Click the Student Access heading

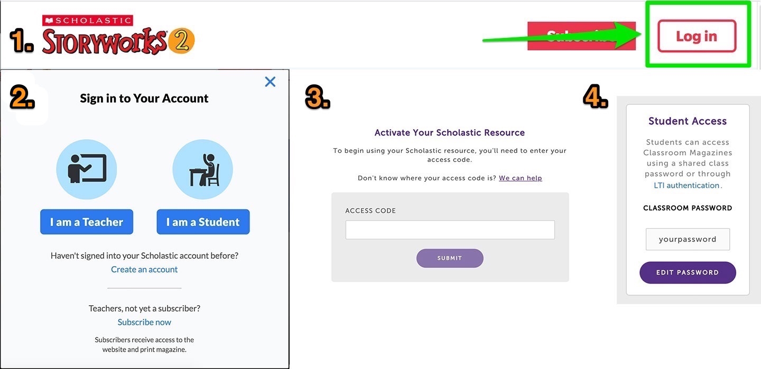[688, 121]
